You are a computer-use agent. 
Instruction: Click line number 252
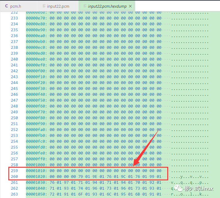[15, 130]
